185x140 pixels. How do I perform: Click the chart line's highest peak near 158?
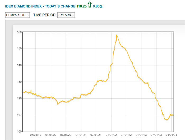pos(117,35)
